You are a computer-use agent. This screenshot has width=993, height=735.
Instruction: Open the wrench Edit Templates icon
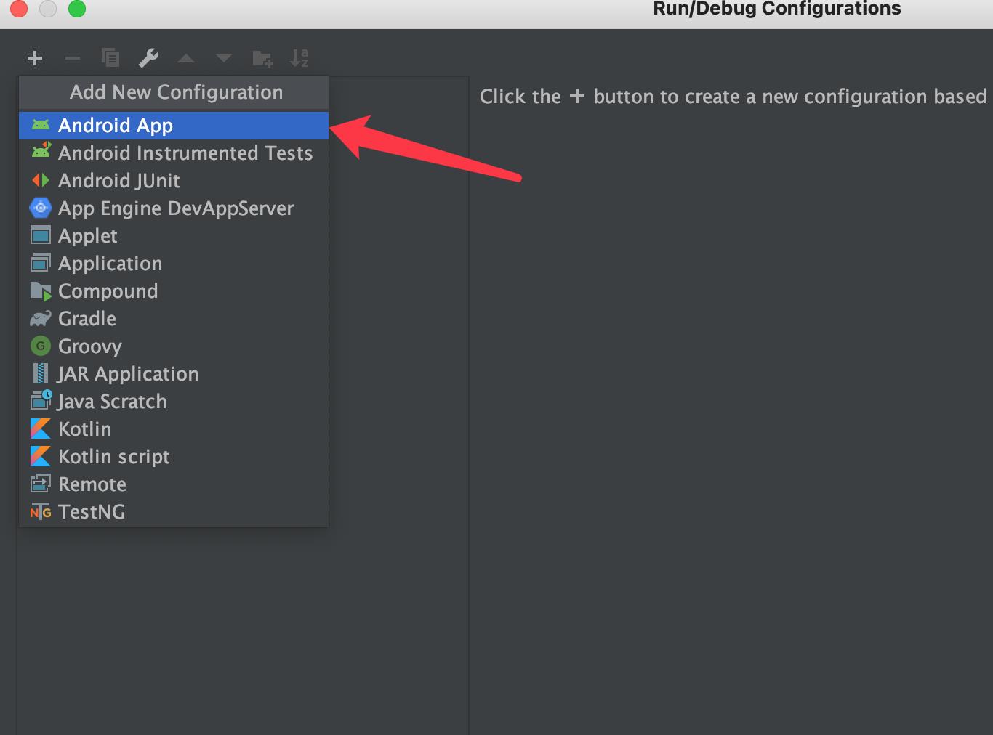click(x=148, y=58)
